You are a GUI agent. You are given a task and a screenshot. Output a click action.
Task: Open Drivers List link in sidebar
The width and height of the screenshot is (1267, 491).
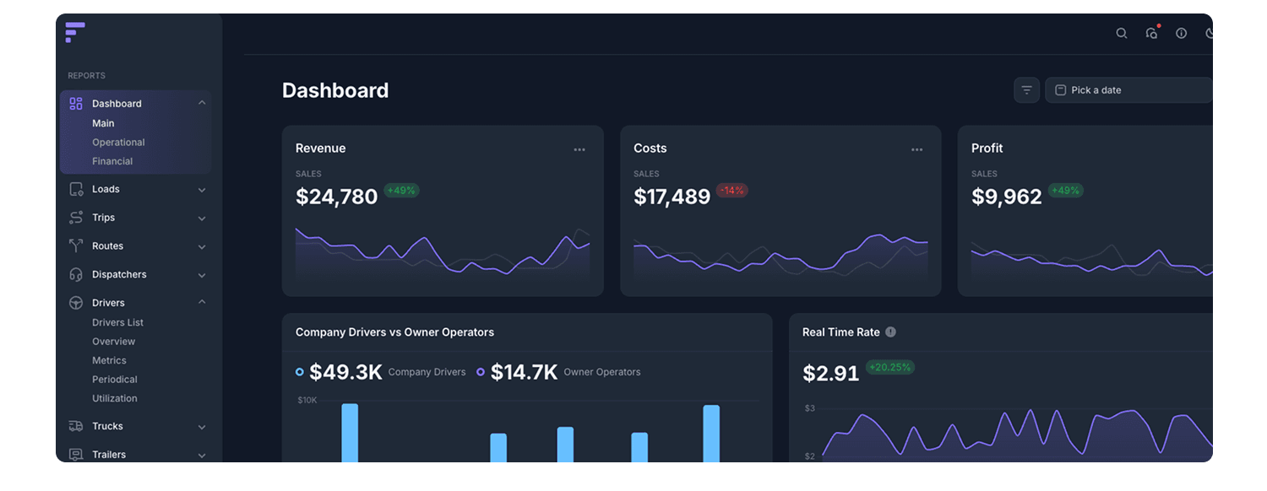pyautogui.click(x=117, y=323)
